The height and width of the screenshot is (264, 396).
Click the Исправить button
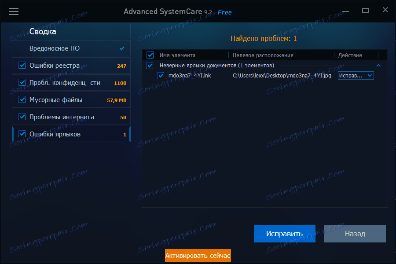pos(285,234)
